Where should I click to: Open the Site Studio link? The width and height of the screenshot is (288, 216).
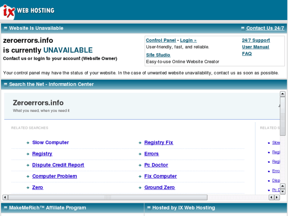(x=158, y=55)
